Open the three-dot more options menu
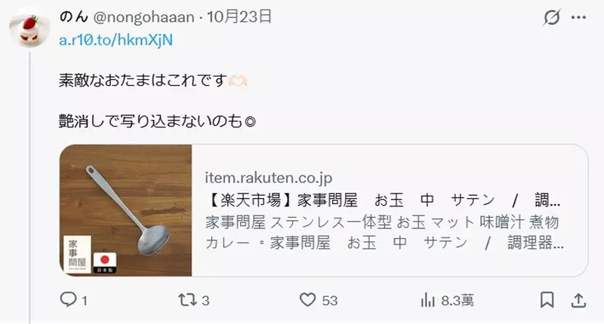The height and width of the screenshot is (324, 604). 578,17
